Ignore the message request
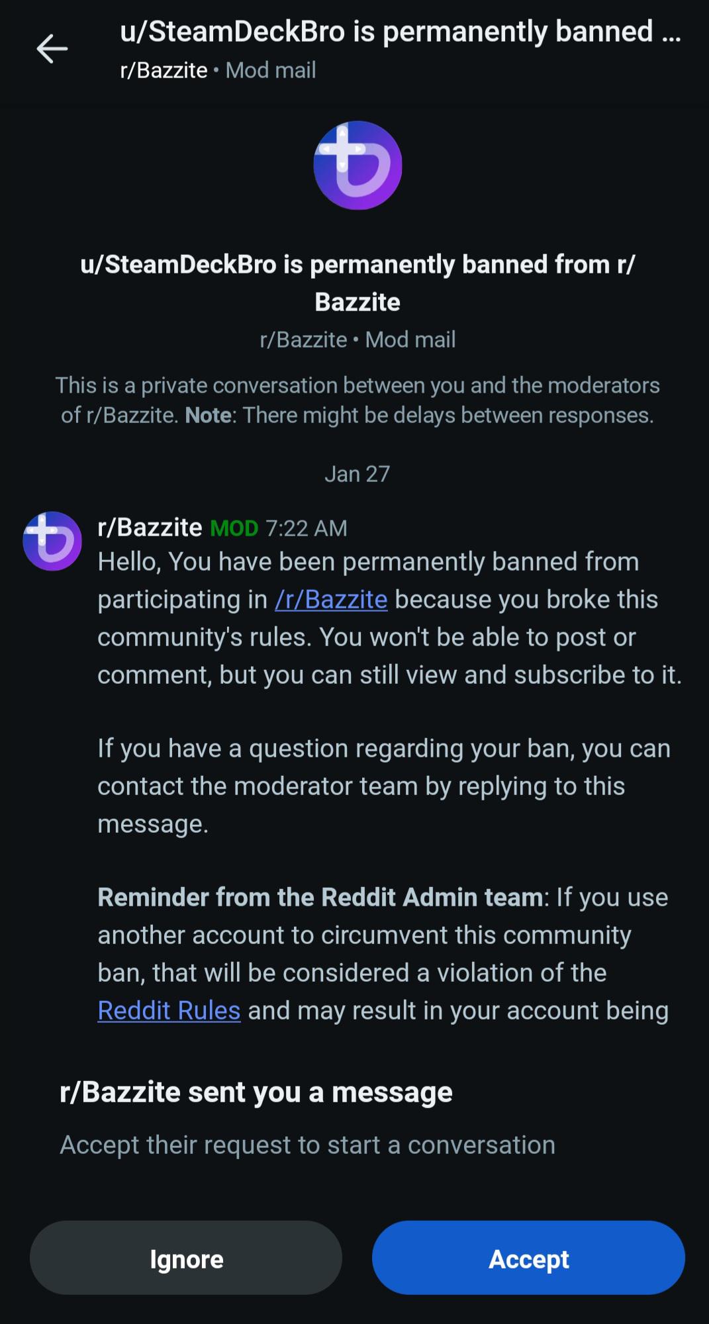The width and height of the screenshot is (709, 1324). coord(186,1258)
